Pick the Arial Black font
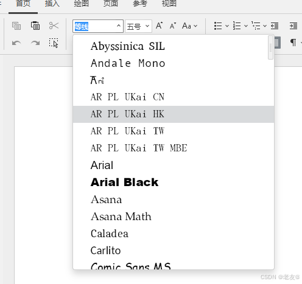Image resolution: width=302 pixels, height=284 pixels. pyautogui.click(x=174, y=182)
